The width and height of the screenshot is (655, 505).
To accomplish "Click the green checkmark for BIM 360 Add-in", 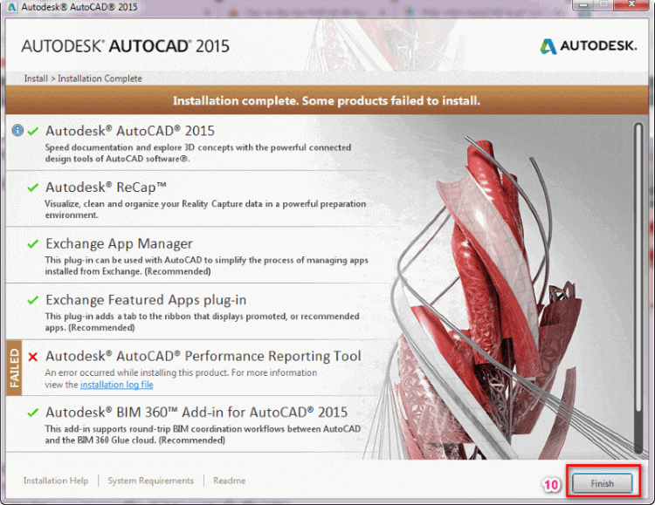I will (x=33, y=413).
